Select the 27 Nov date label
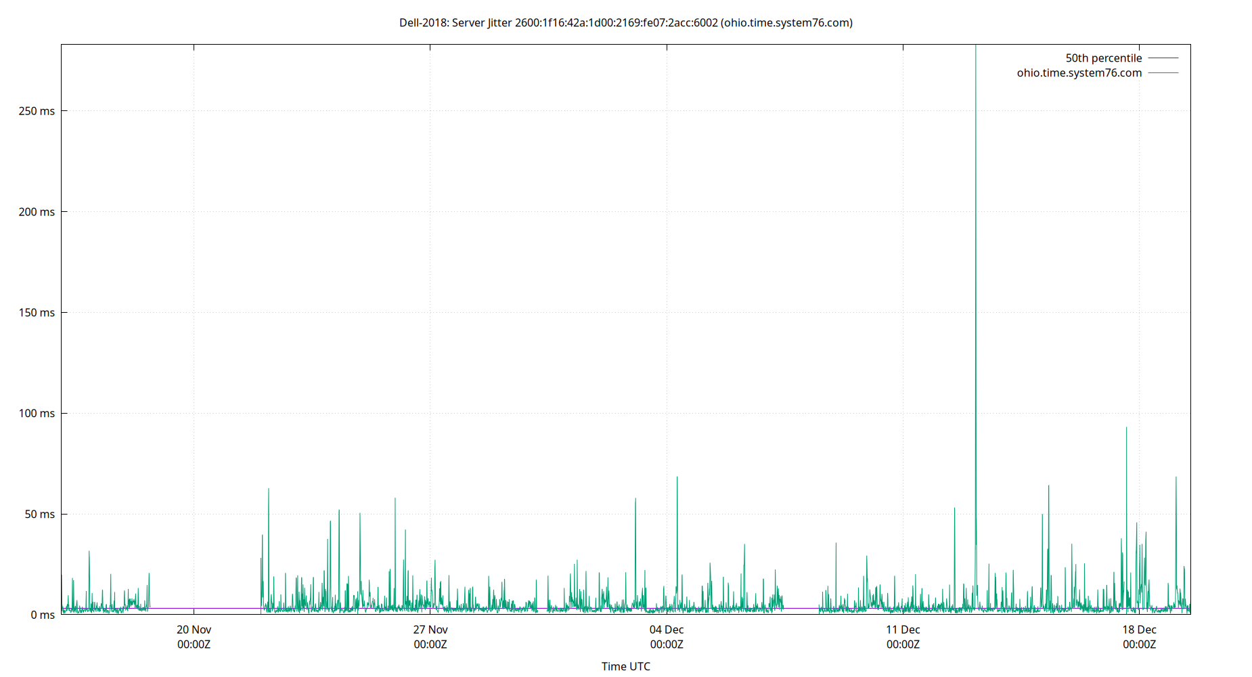Viewport: 1252px width, 677px height. pos(430,630)
